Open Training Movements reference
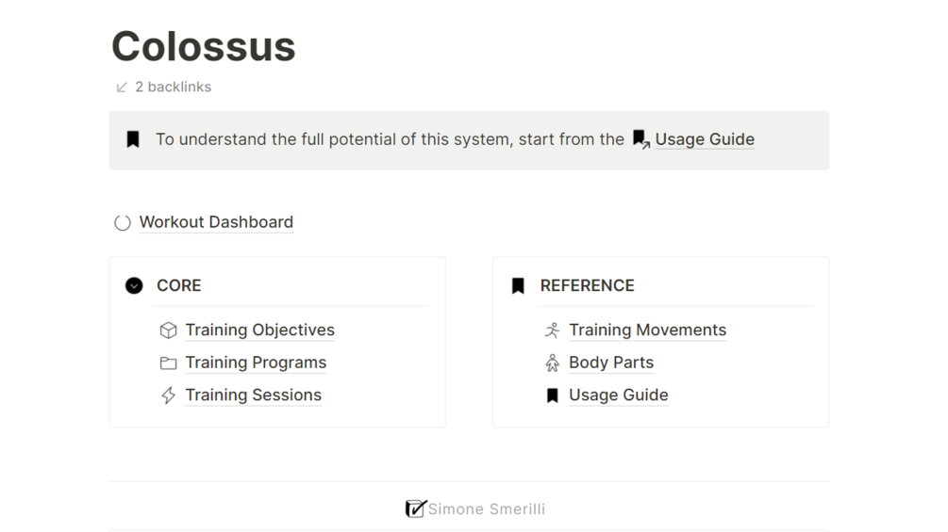This screenshot has width=948, height=532. pos(647,330)
